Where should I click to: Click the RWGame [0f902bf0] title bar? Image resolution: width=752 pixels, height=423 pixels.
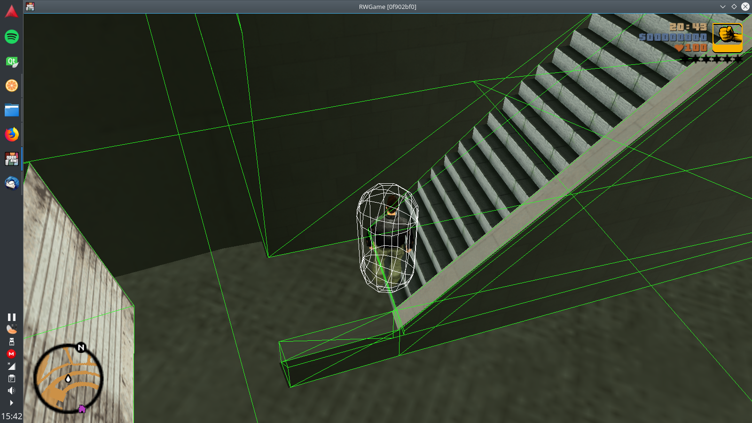tap(387, 7)
